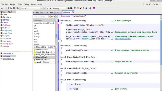Click the code editor vertical scrollbar thumb
This screenshot has width=162, height=91.
tap(161, 43)
